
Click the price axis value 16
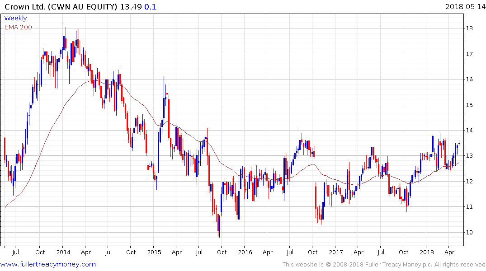tap(469, 79)
